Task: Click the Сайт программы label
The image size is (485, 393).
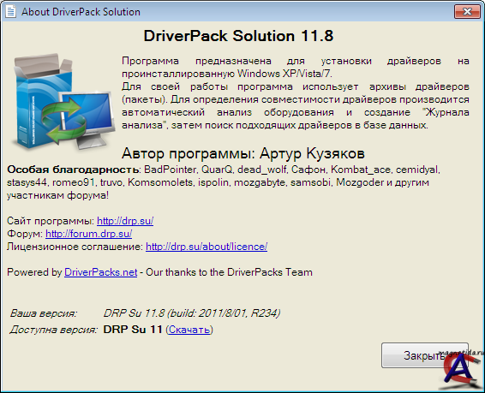Action: pyautogui.click(x=51, y=221)
